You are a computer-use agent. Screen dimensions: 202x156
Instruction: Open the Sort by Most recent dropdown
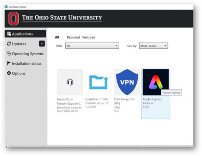click(x=154, y=46)
